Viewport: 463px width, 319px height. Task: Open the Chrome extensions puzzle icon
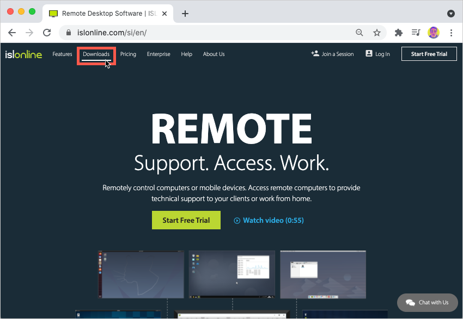tap(398, 33)
